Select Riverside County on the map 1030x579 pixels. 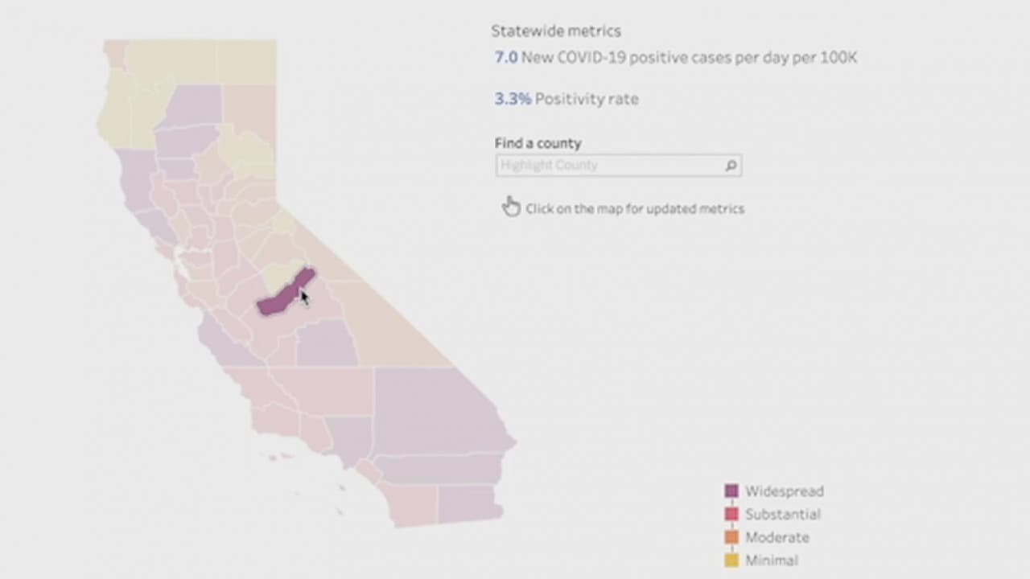coord(439,469)
